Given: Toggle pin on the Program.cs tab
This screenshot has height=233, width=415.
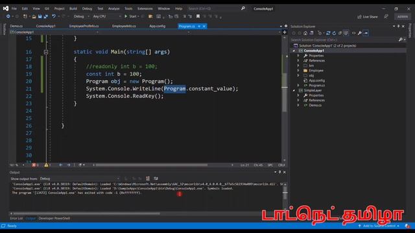Looking at the screenshot, I should tap(199, 26).
